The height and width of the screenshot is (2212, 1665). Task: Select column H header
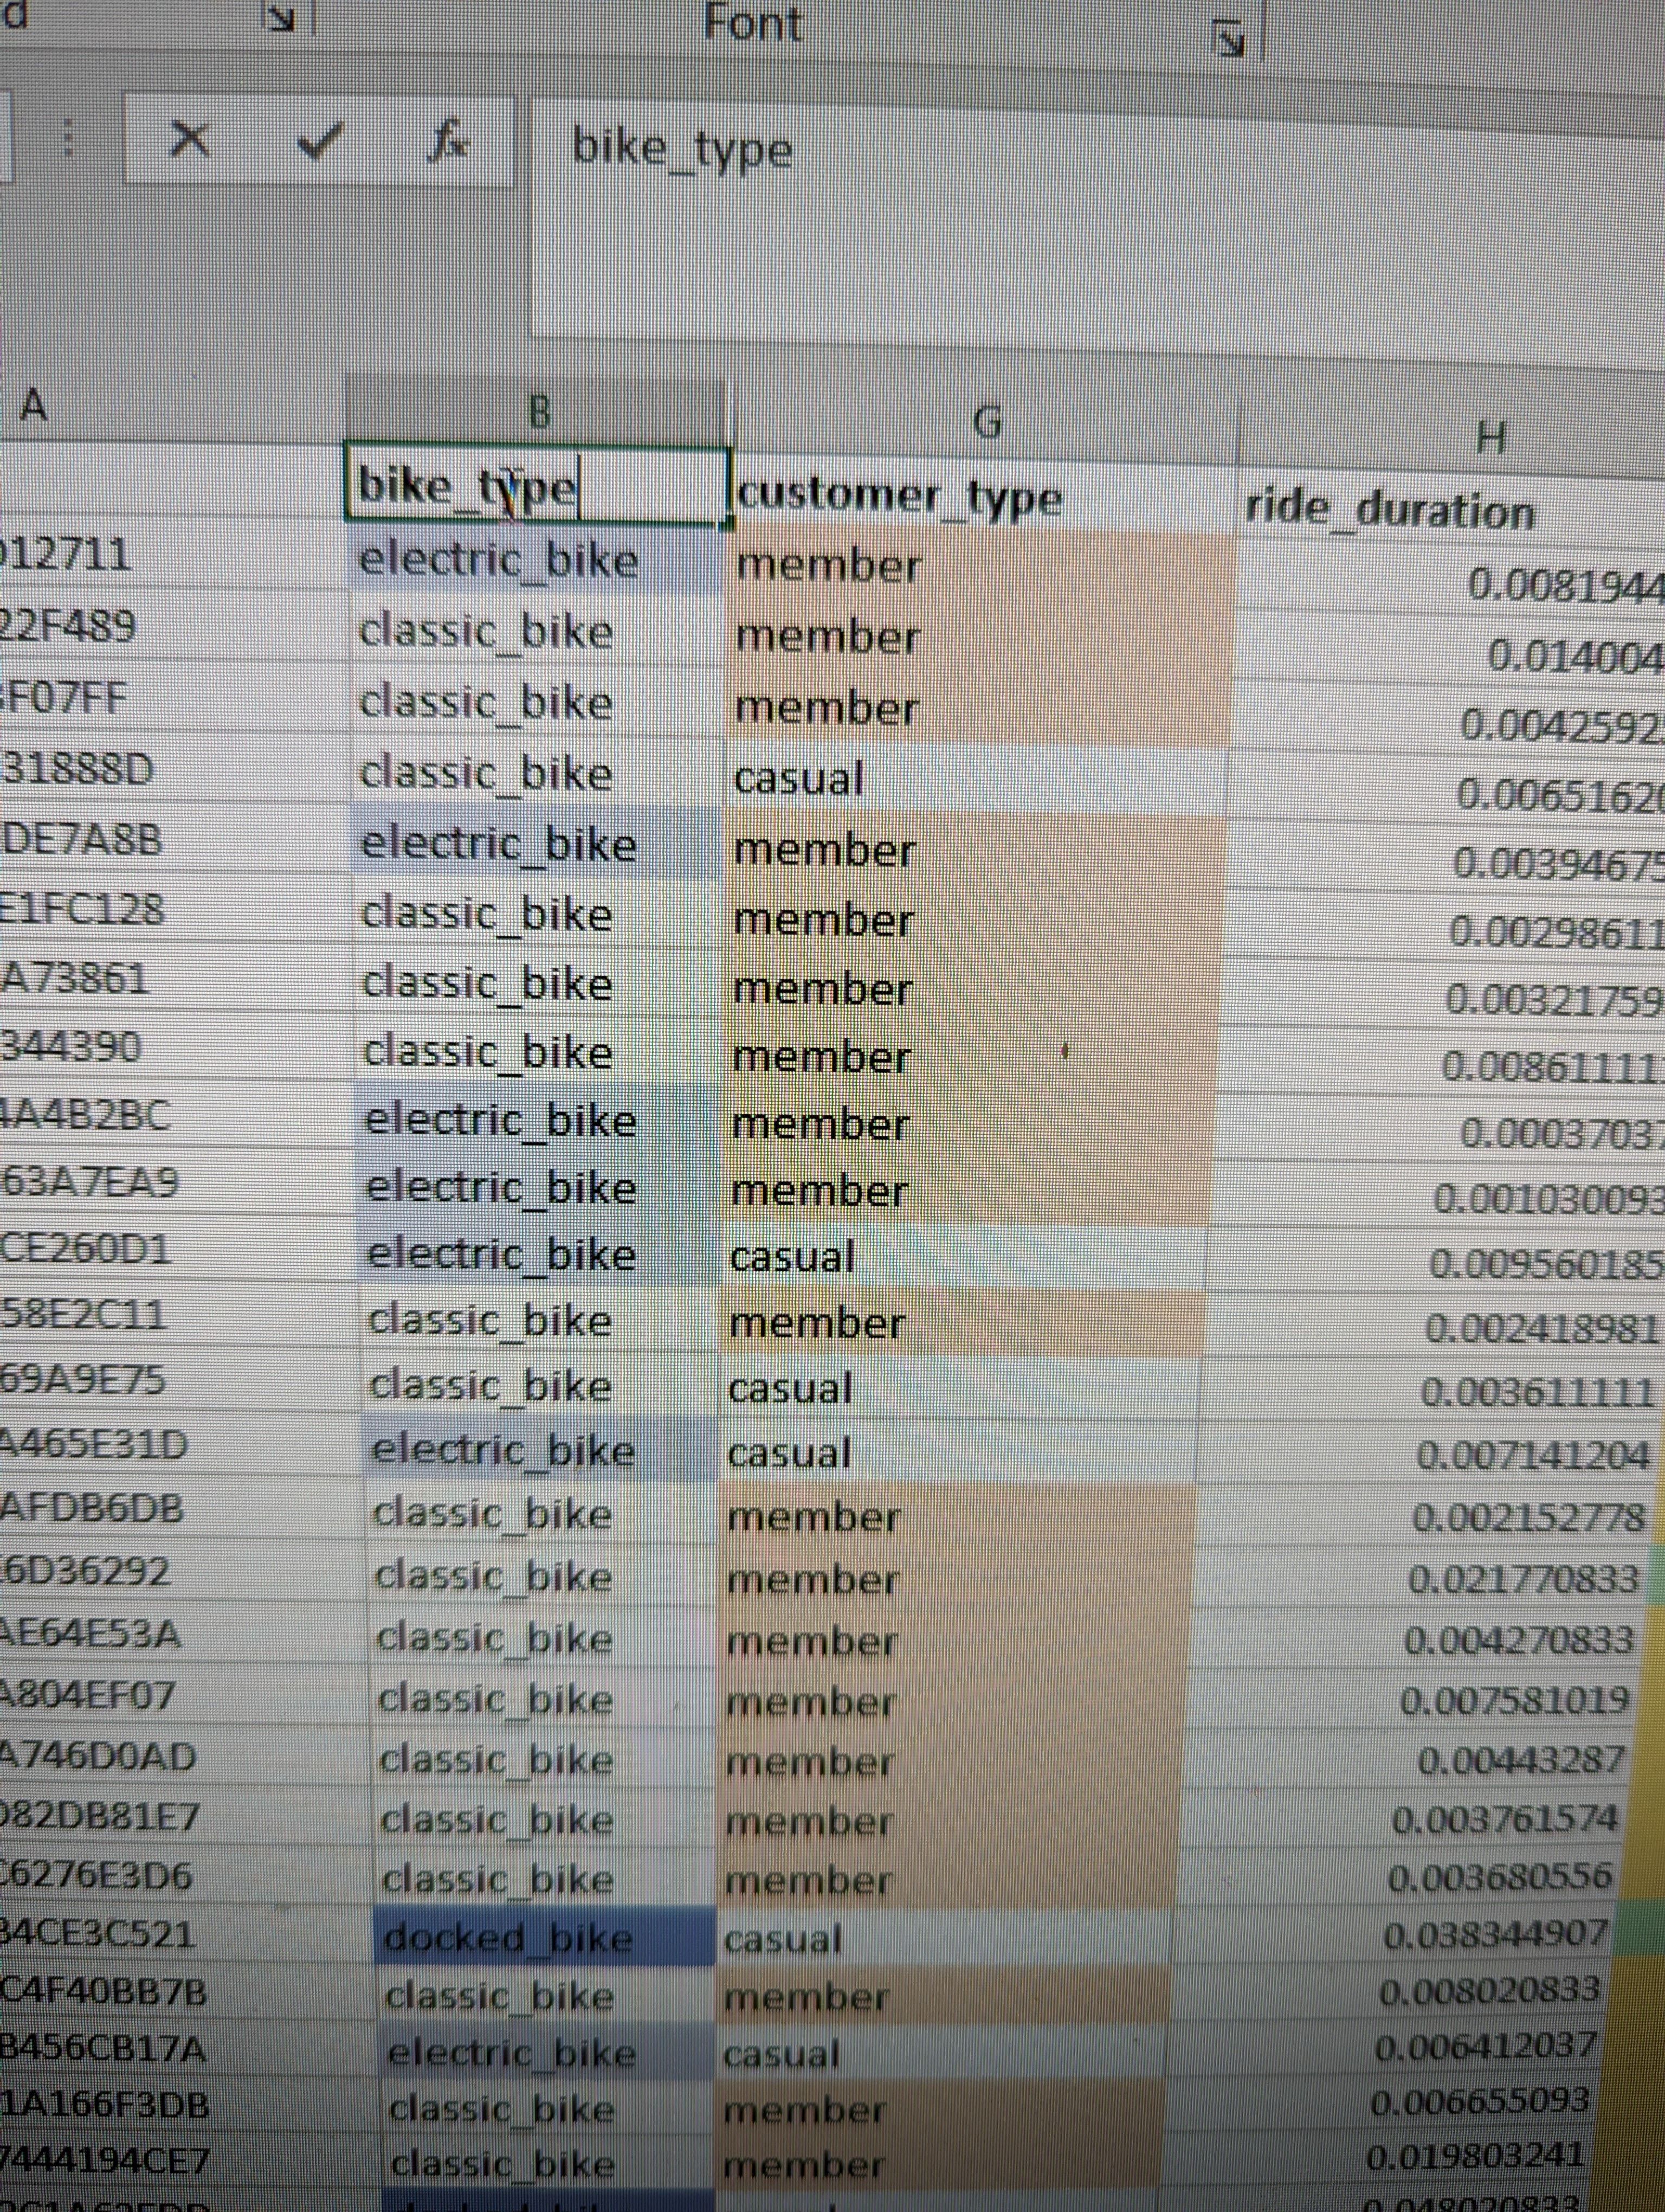pyautogui.click(x=1489, y=437)
